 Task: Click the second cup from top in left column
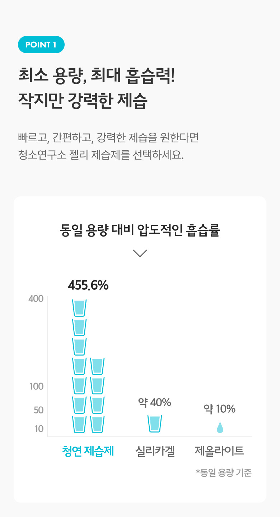(x=79, y=327)
